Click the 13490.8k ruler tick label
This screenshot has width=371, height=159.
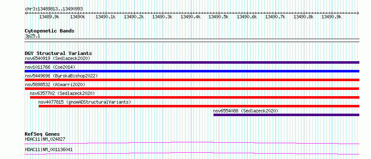[303, 17]
